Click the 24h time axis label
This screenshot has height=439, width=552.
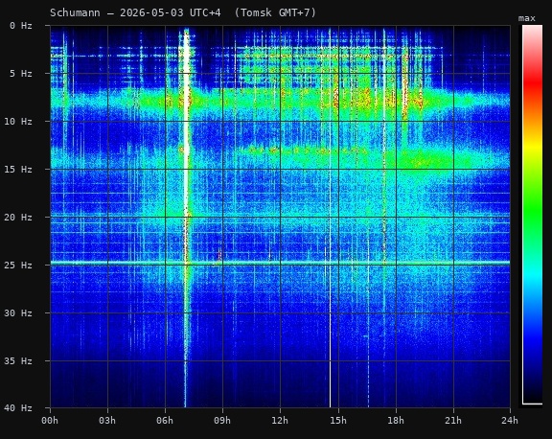tap(510, 421)
